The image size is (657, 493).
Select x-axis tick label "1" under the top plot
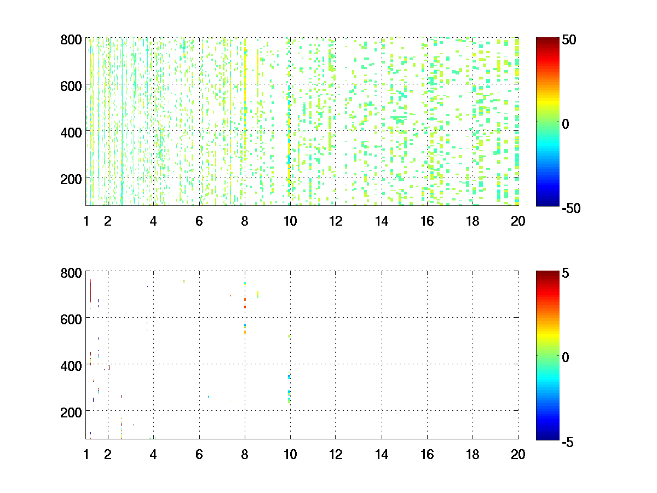[86, 221]
